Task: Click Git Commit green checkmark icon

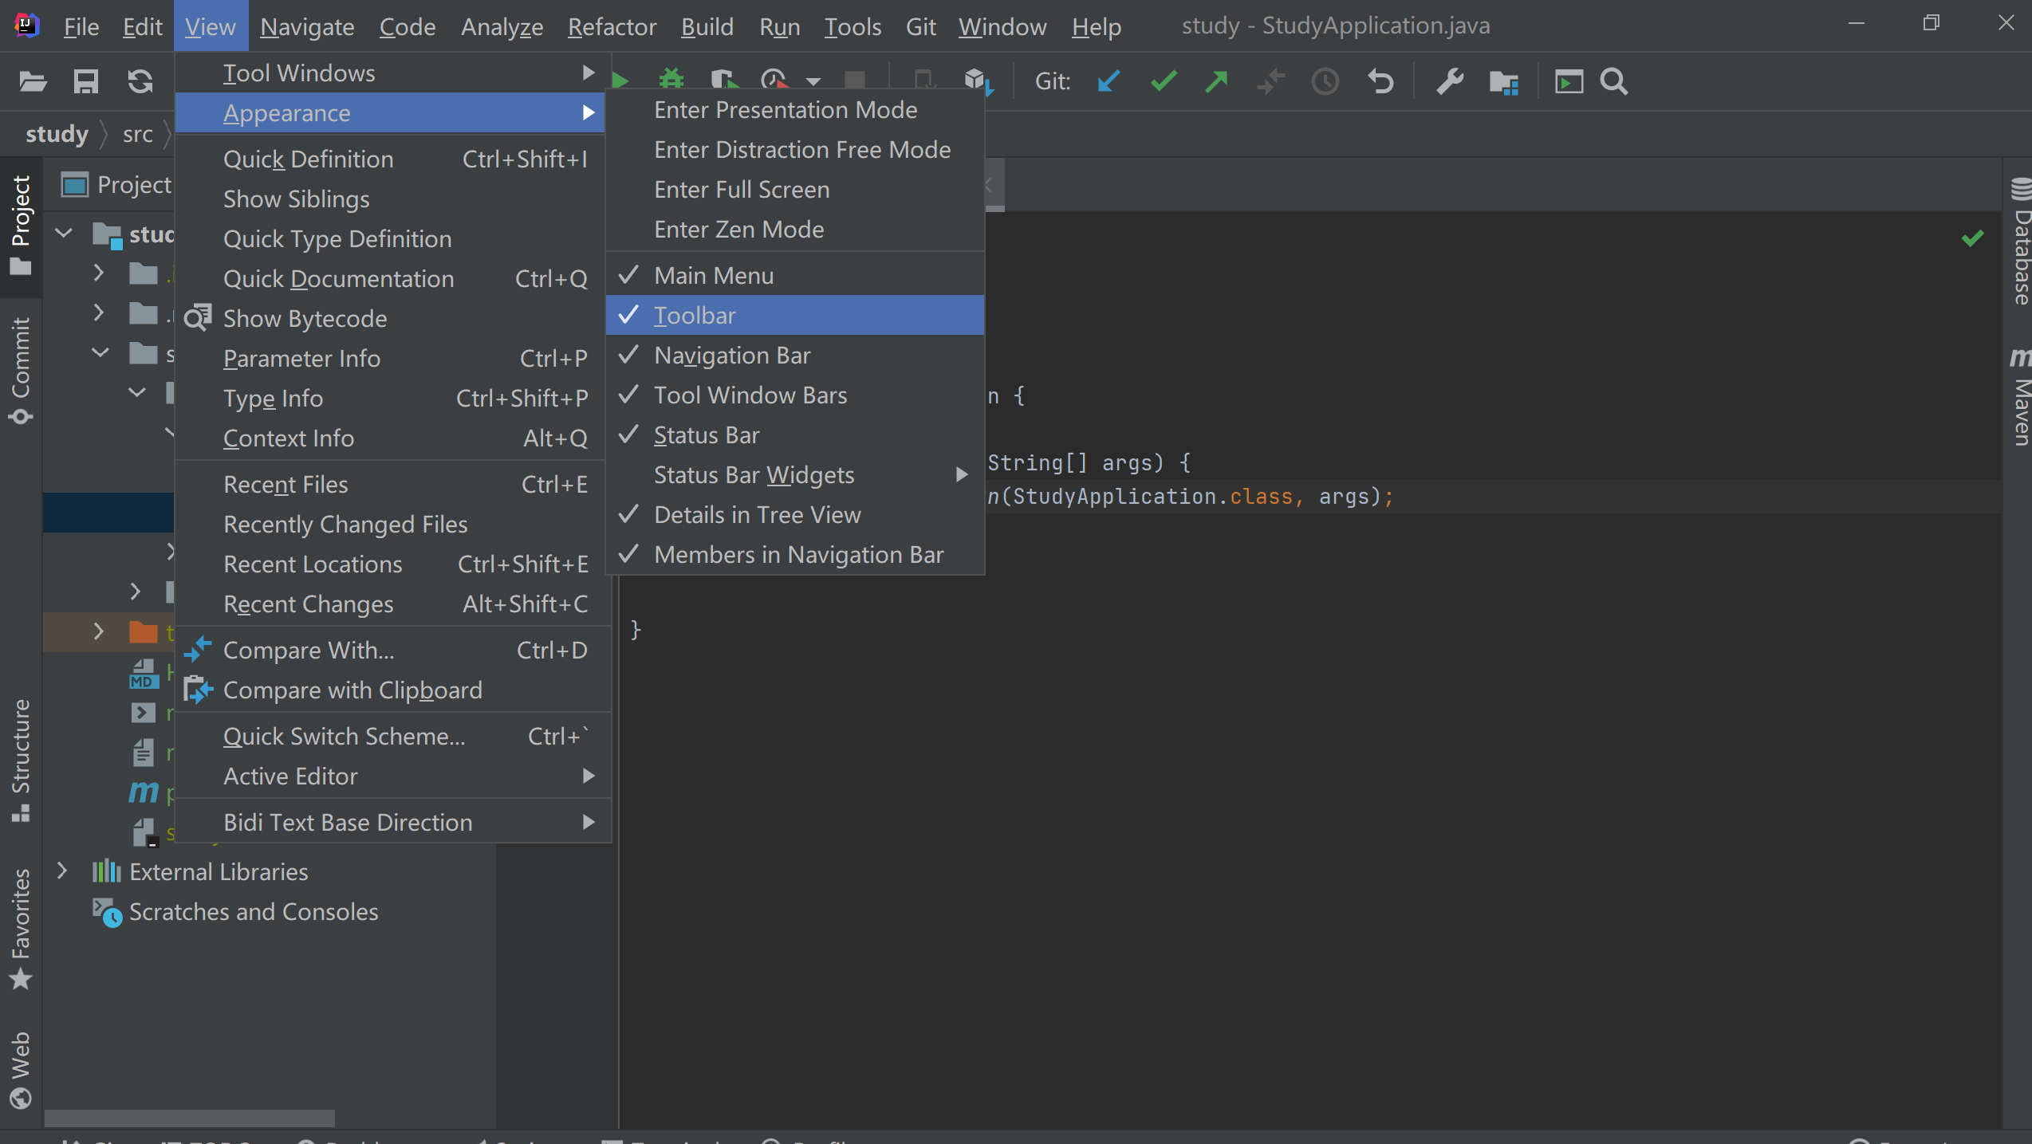Action: tap(1164, 81)
